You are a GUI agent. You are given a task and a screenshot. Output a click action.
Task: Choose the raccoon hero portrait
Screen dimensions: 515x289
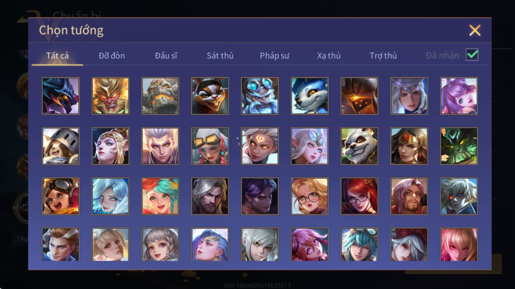(210, 96)
